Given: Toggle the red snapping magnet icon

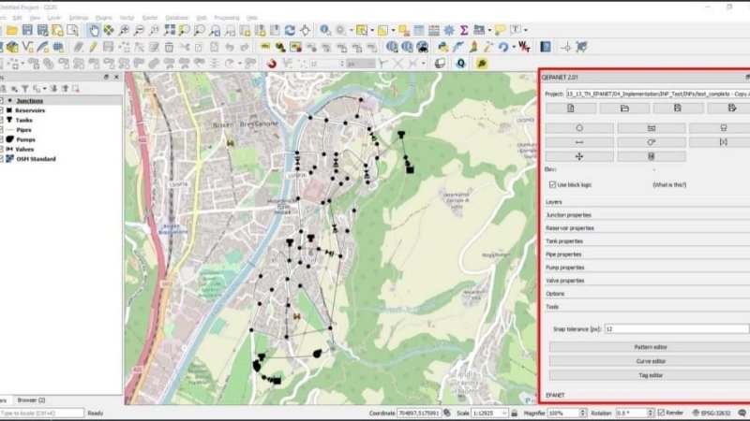Looking at the screenshot, I should [271, 63].
